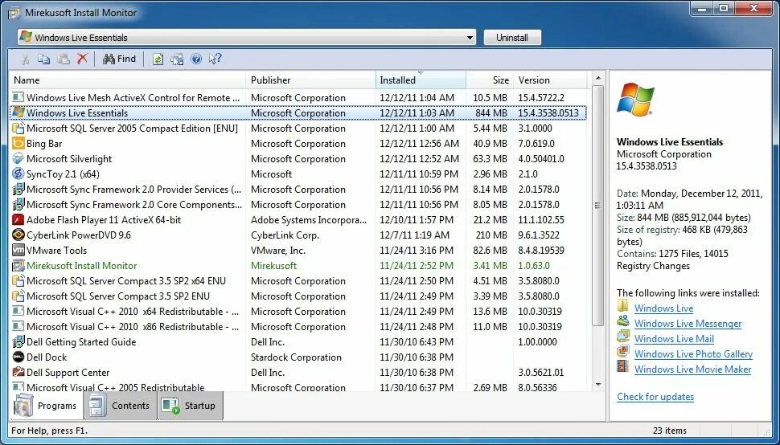Sort by the Version column header
The image size is (780, 445).
550,80
